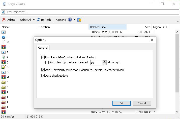Disable the Auto check update checkbox
This screenshot has height=119, width=180.
[x=43, y=75]
